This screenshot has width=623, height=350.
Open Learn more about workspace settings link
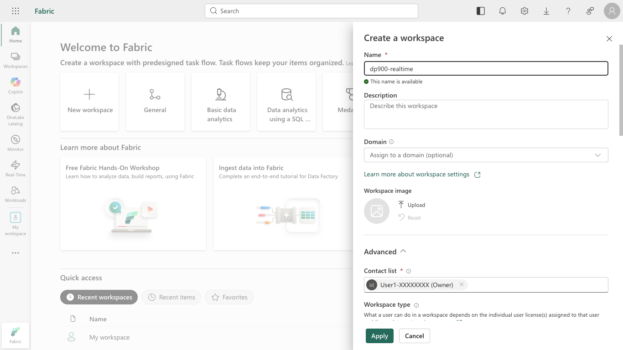pos(422,174)
